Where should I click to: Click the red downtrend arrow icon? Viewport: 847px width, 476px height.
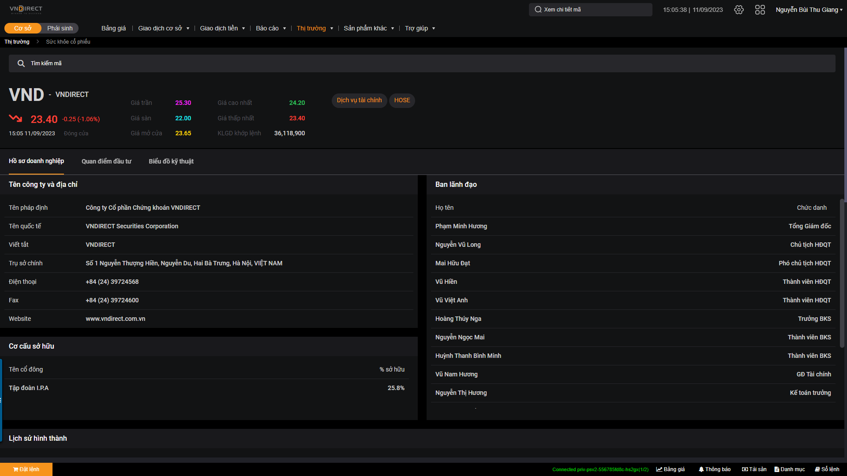click(15, 118)
